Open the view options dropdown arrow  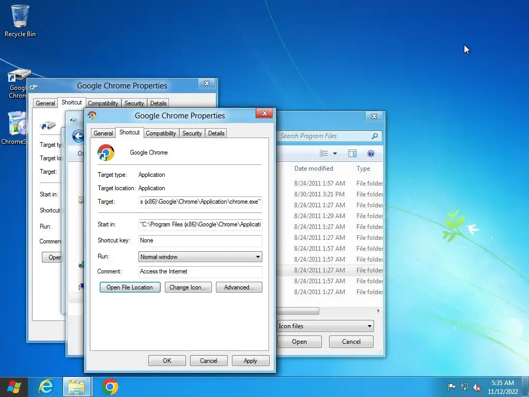click(x=335, y=154)
